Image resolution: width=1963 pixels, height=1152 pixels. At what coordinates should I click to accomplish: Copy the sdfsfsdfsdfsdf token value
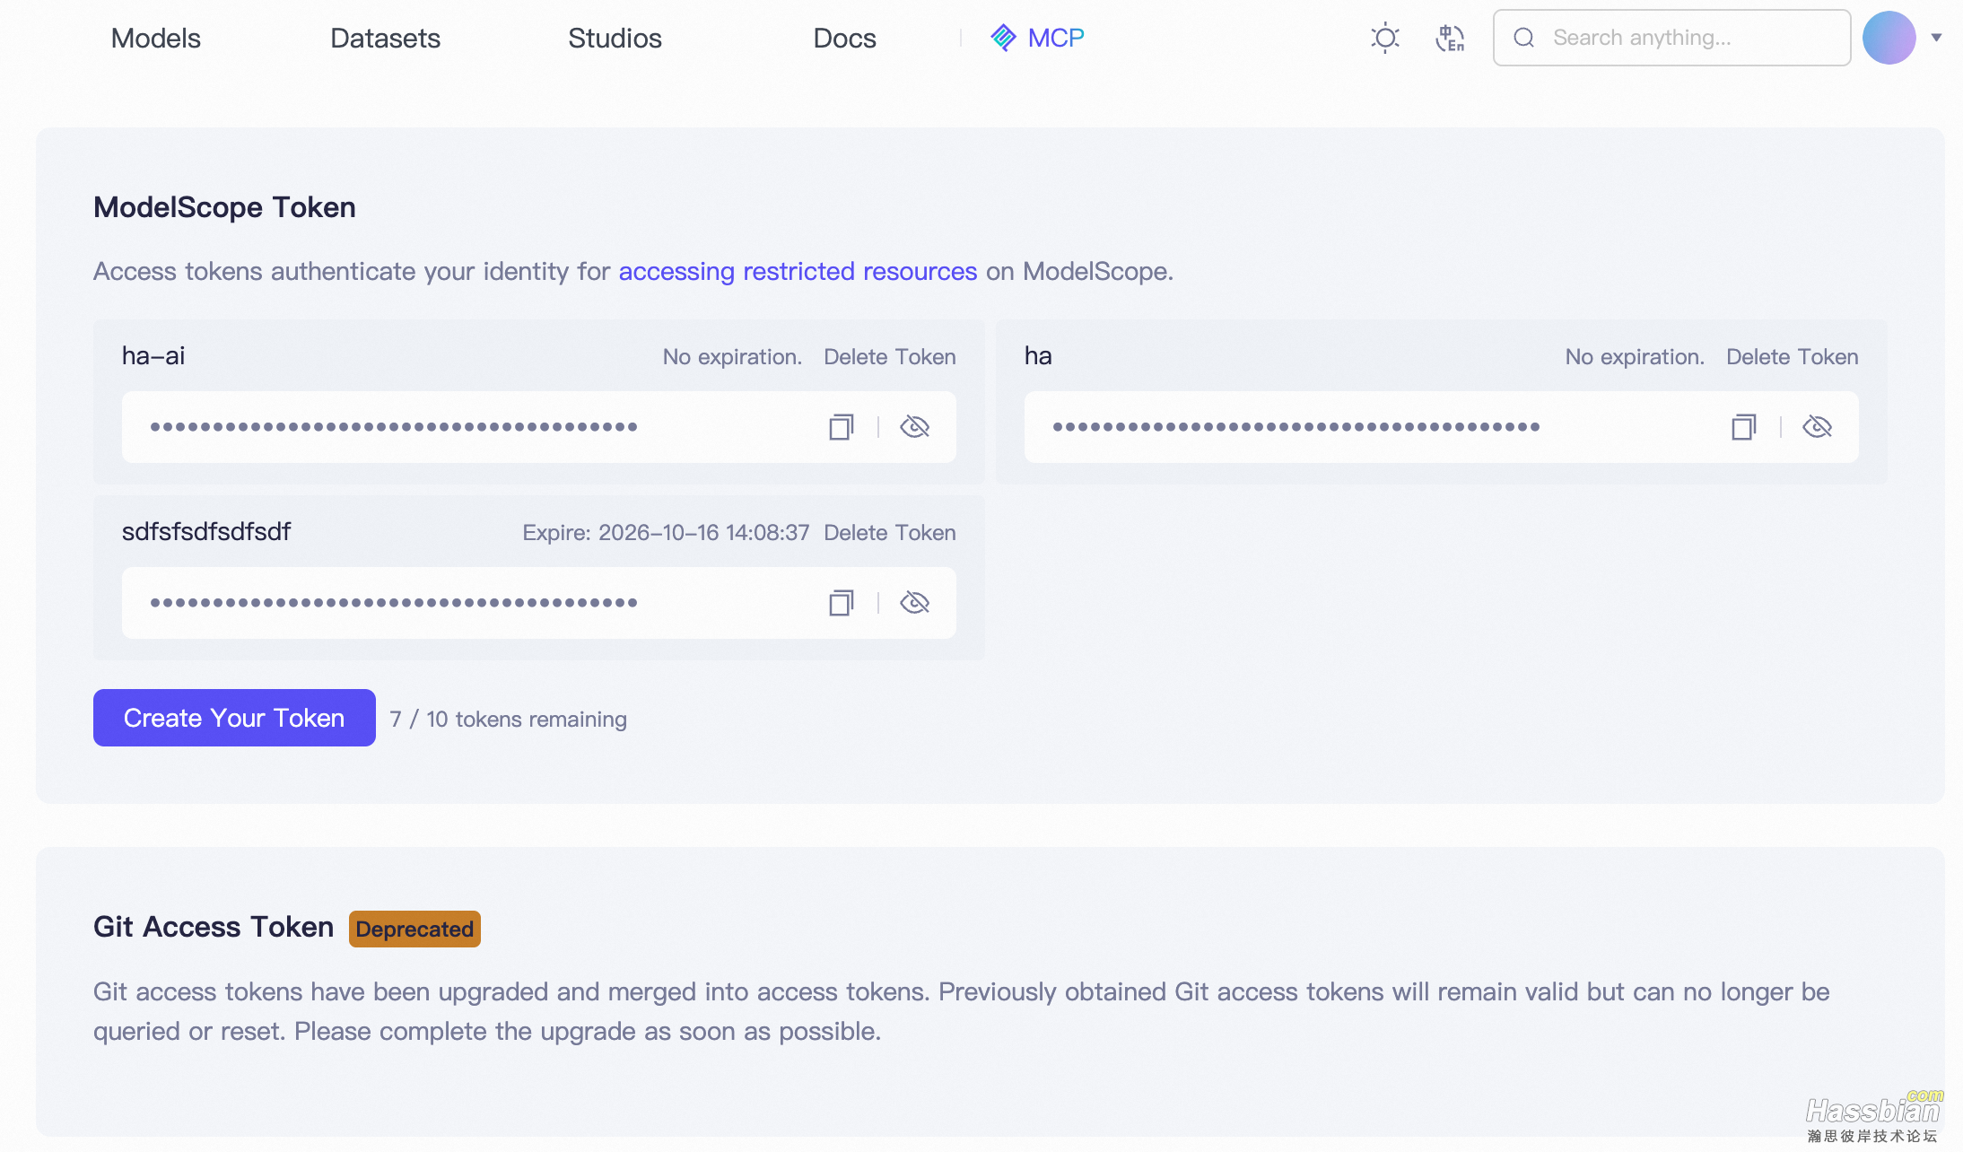pyautogui.click(x=841, y=603)
